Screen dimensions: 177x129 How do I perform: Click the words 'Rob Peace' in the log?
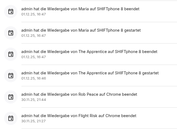tap(88, 94)
